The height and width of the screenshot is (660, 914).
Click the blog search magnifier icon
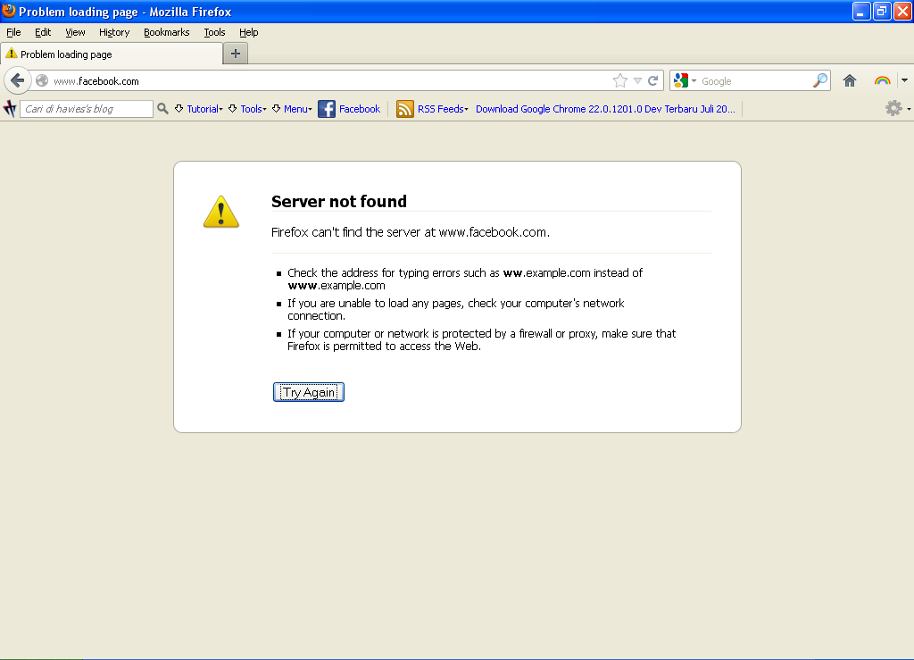pyautogui.click(x=162, y=108)
